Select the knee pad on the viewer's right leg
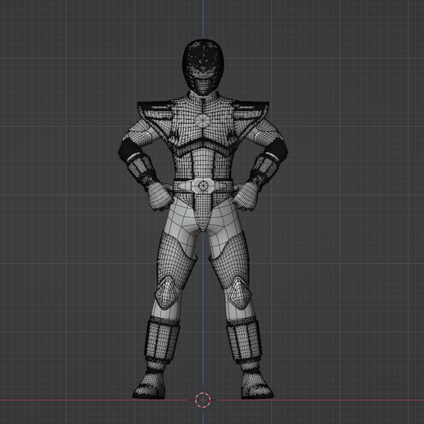 pos(239,293)
